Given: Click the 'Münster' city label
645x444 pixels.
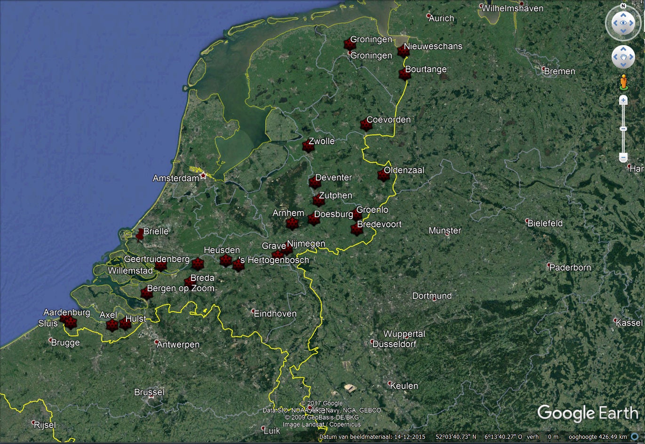Looking at the screenshot, I should click(x=445, y=231).
